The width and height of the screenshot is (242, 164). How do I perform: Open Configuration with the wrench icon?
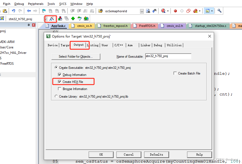point(219,11)
